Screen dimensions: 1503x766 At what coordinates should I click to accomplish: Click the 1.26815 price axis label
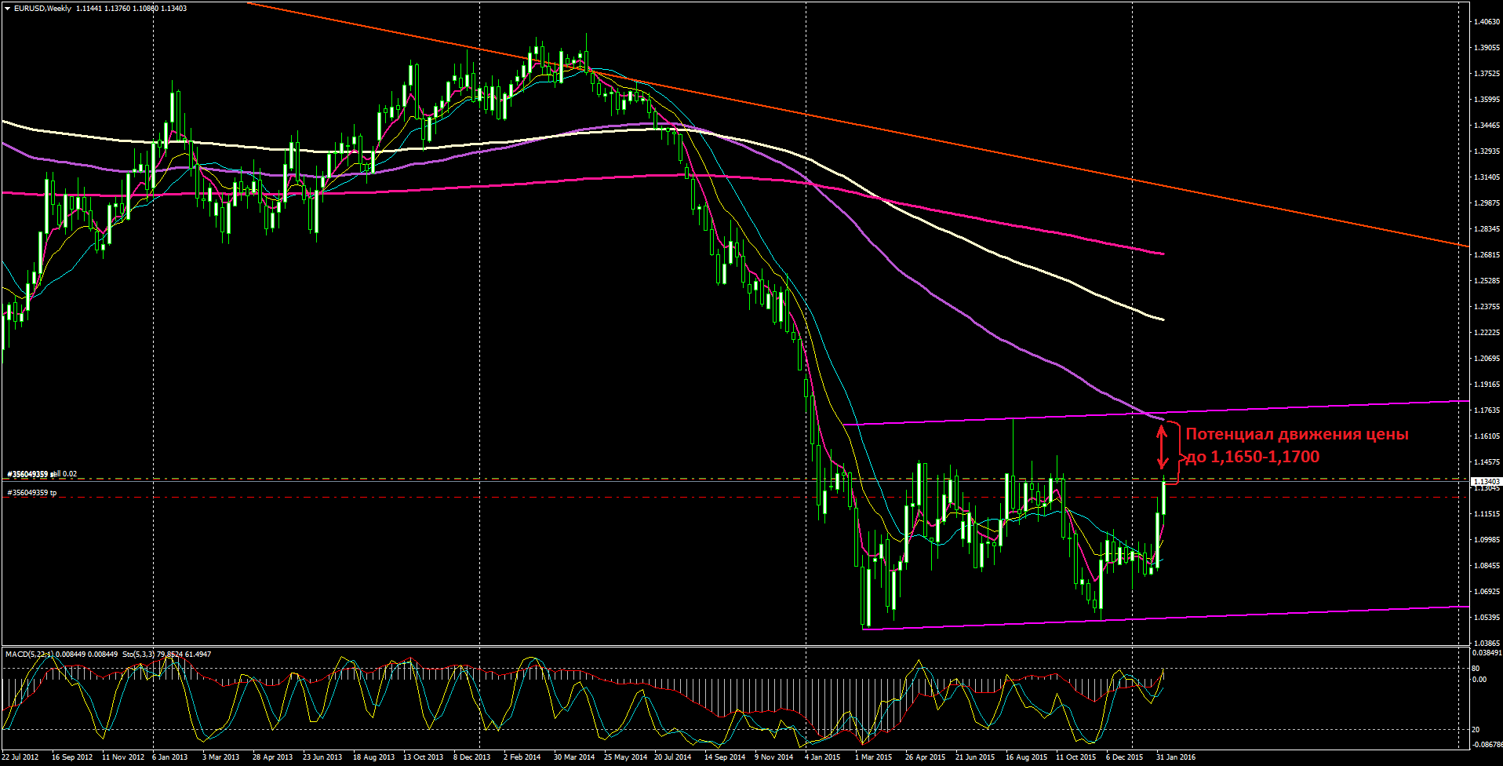(1487, 255)
